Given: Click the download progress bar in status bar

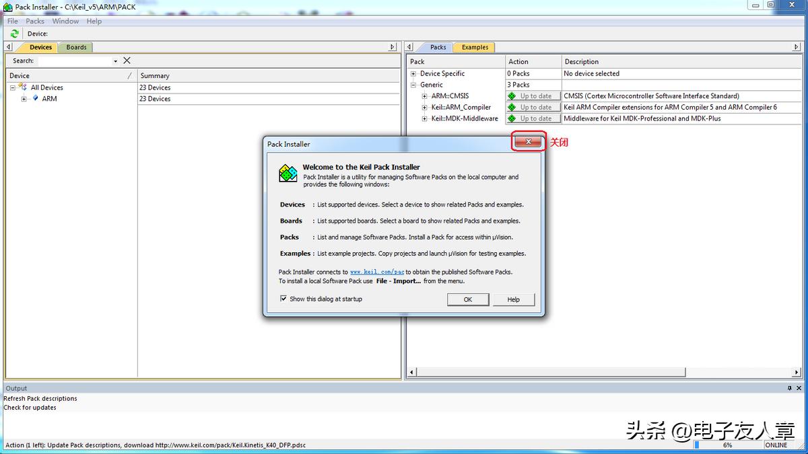Looking at the screenshot, I should pos(728,445).
